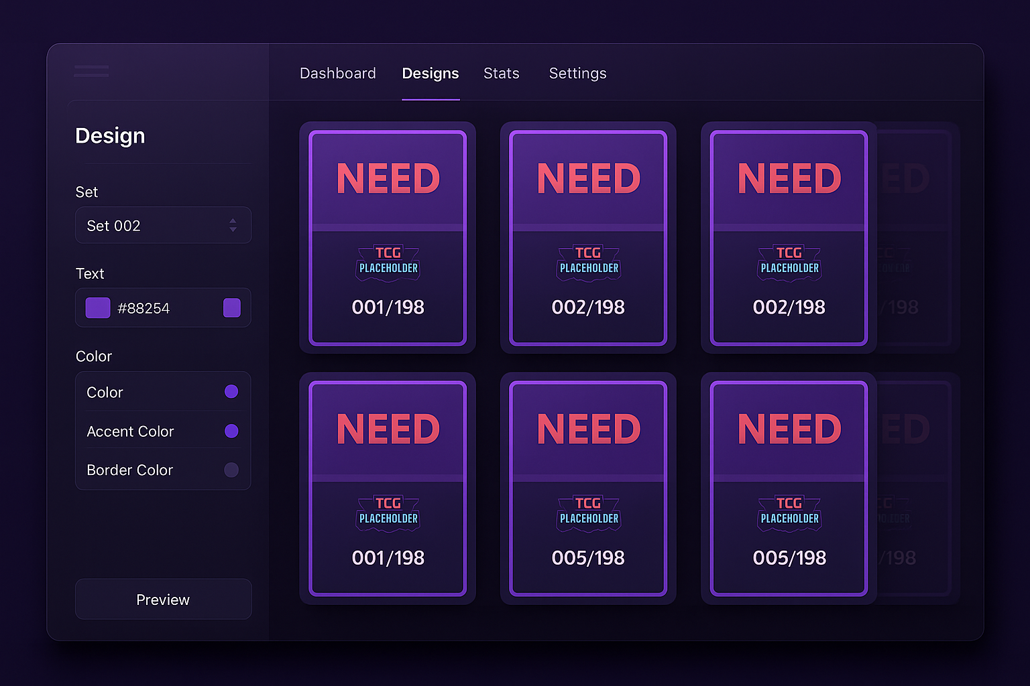Open the sidebar hamburger menu

[x=91, y=72]
